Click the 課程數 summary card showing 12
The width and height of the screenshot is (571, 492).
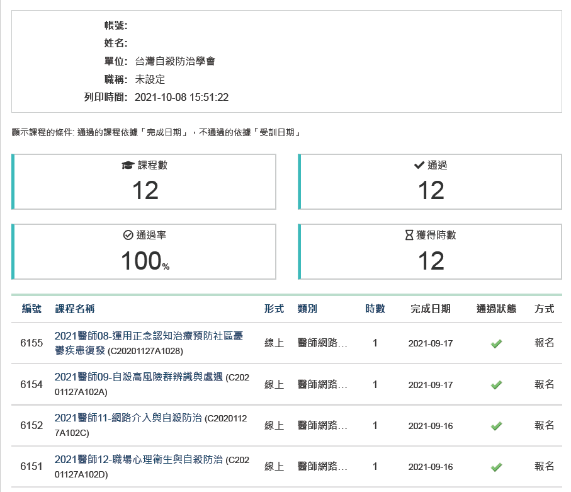pos(144,182)
